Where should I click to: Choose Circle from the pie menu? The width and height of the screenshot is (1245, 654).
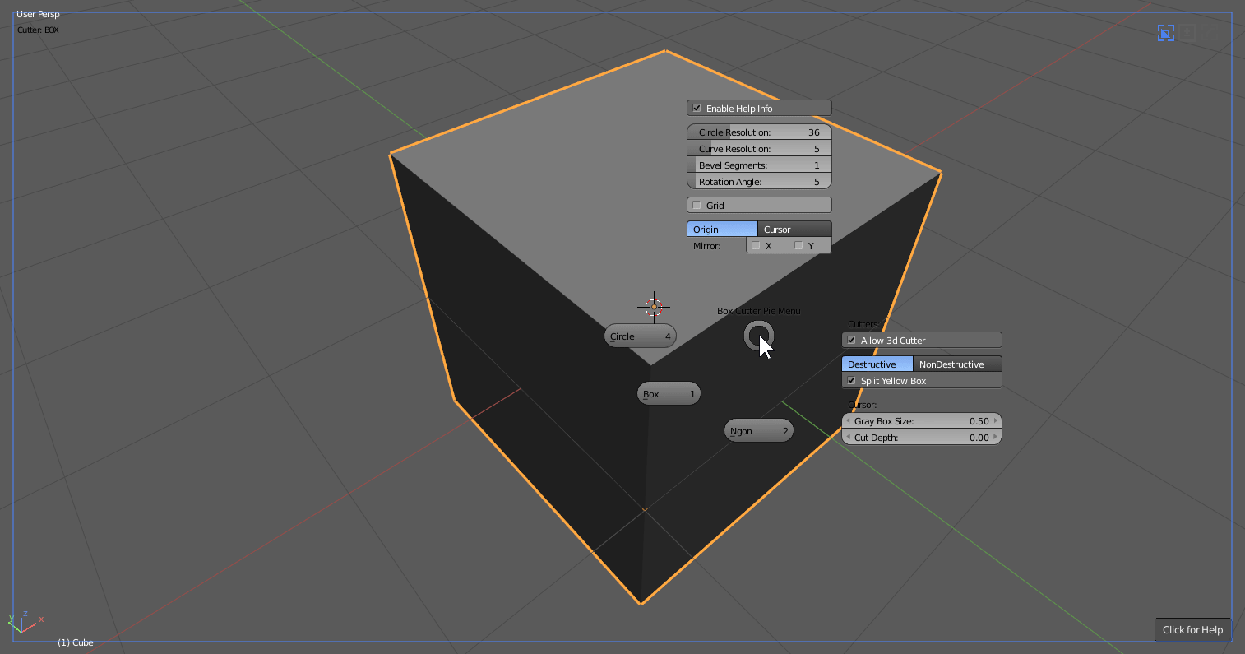[x=640, y=336]
